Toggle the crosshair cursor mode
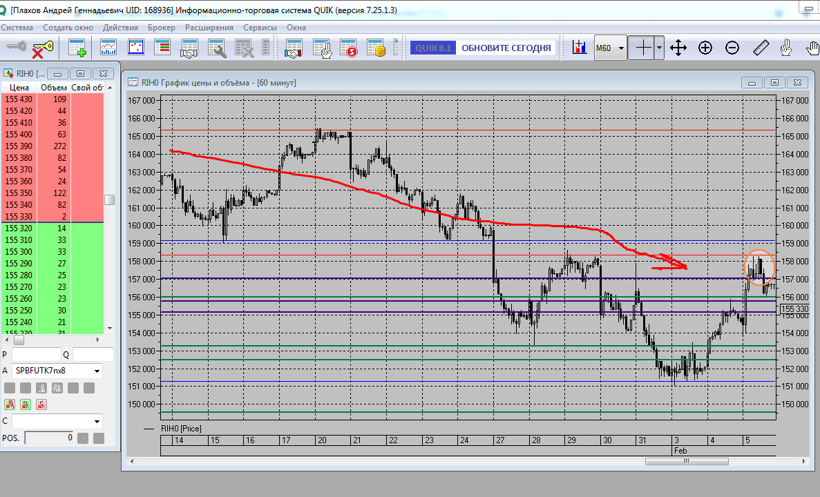This screenshot has width=820, height=497. 642,48
